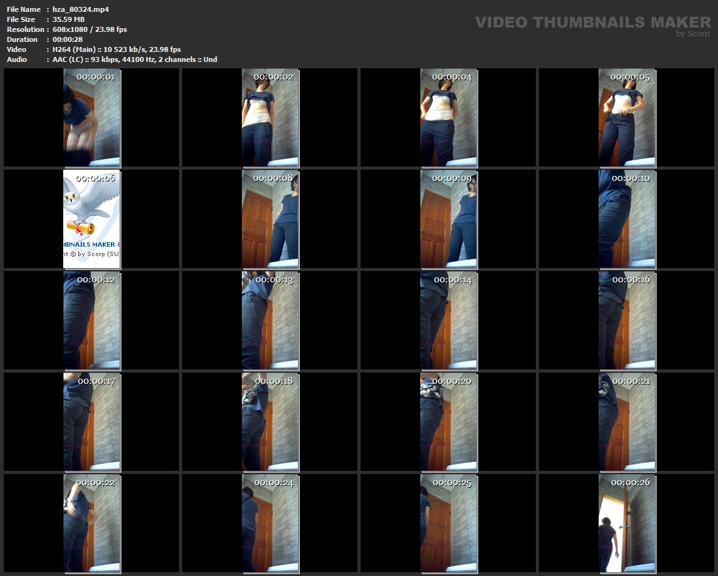Click the frame stamped 00:00:12
This screenshot has height=576, width=718.
click(x=92, y=321)
